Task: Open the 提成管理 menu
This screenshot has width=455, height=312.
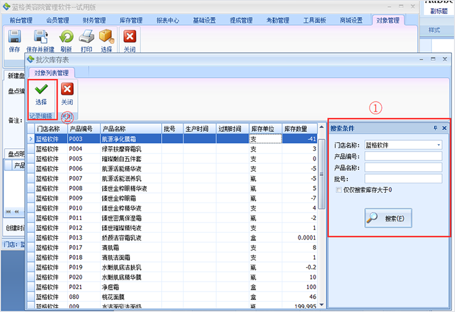Action: [x=241, y=20]
